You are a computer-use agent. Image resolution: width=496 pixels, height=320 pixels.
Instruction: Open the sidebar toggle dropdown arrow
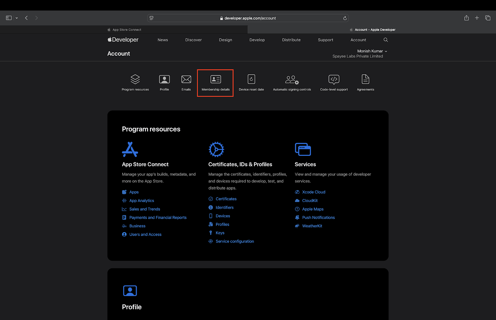click(x=17, y=18)
